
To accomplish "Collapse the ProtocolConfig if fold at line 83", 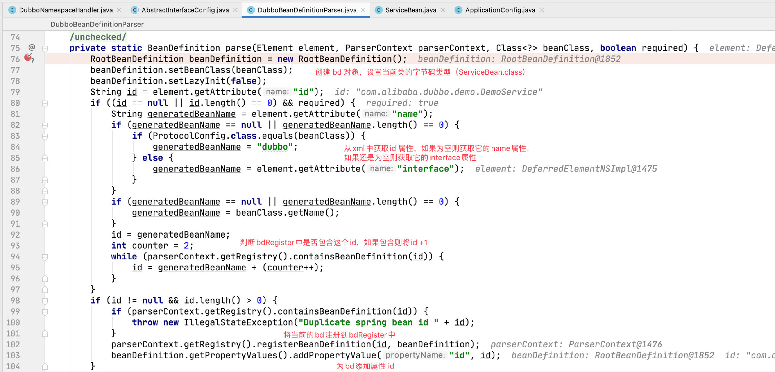I will [45, 136].
